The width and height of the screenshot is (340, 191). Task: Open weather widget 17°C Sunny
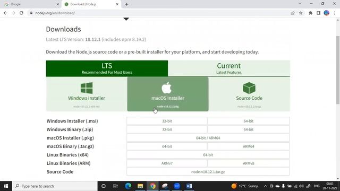pos(244,186)
